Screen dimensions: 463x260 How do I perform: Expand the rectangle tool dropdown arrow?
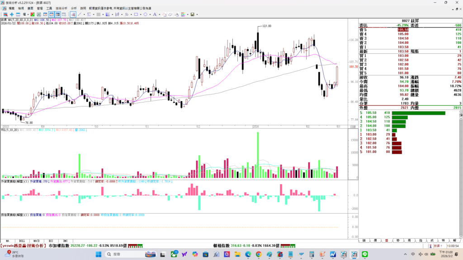tap(141, 14)
